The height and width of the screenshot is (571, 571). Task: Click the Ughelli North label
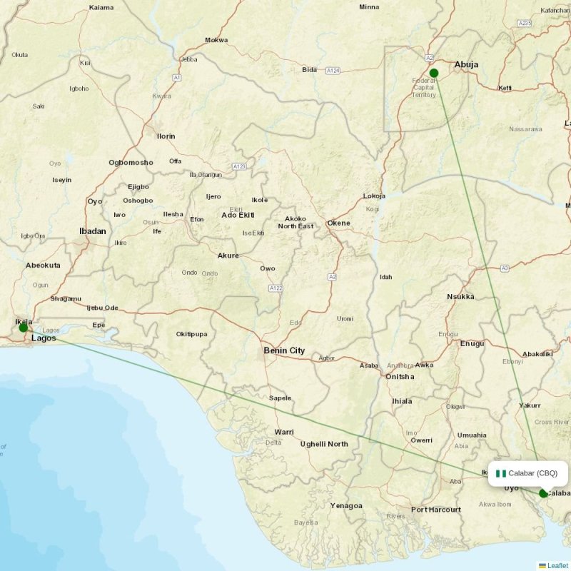pos(324,444)
